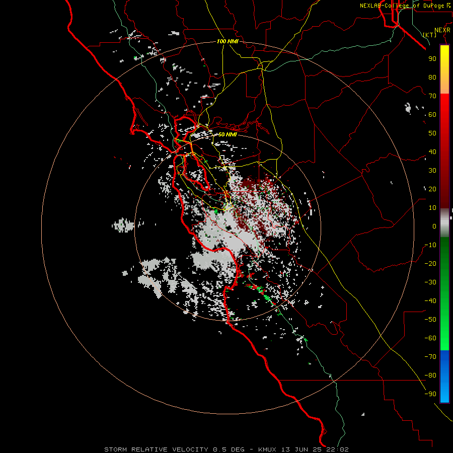Image resolution: width=453 pixels, height=453 pixels.
Task: Click the 10 value on velocity scale
Action: [x=432, y=208]
